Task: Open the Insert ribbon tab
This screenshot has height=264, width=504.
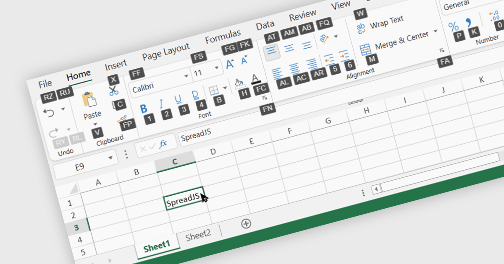Action: 115,65
